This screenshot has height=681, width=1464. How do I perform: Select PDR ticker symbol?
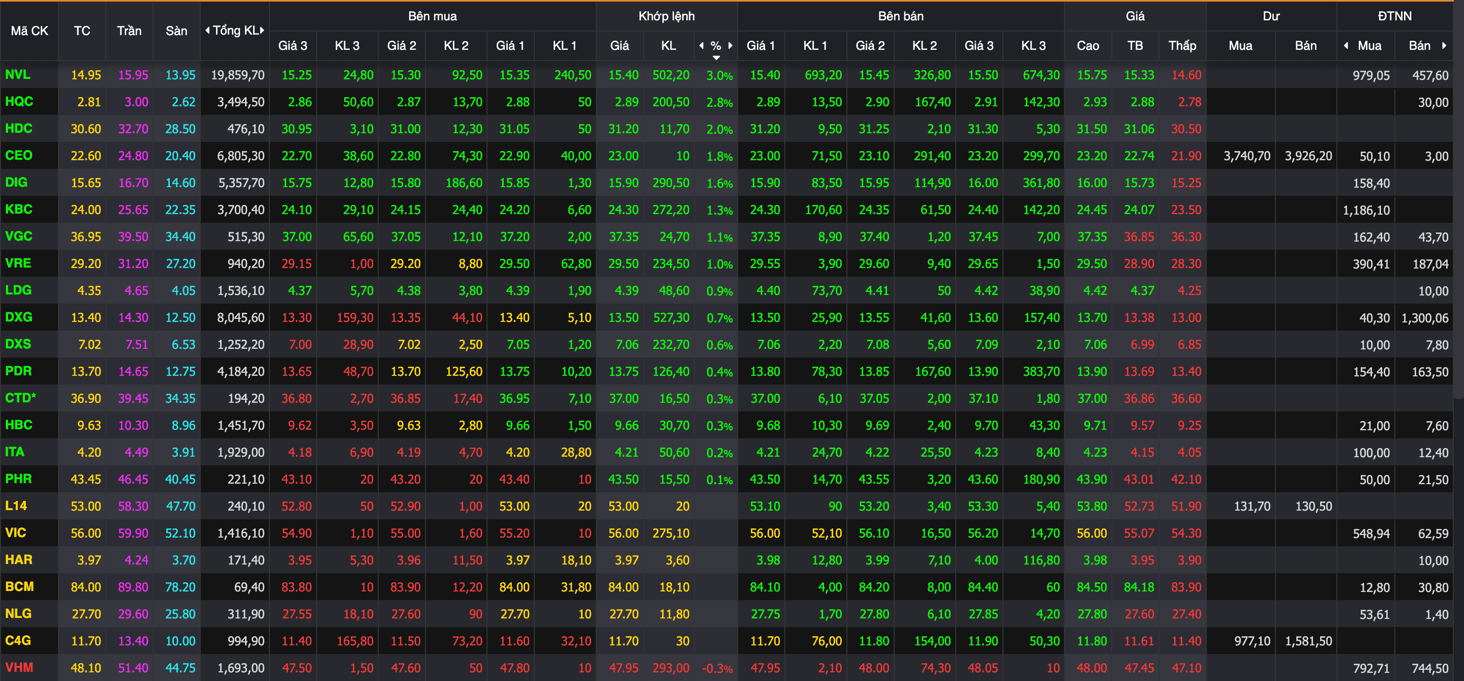[18, 371]
